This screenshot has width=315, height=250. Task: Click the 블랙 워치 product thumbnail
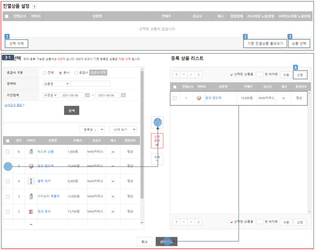click(x=31, y=181)
